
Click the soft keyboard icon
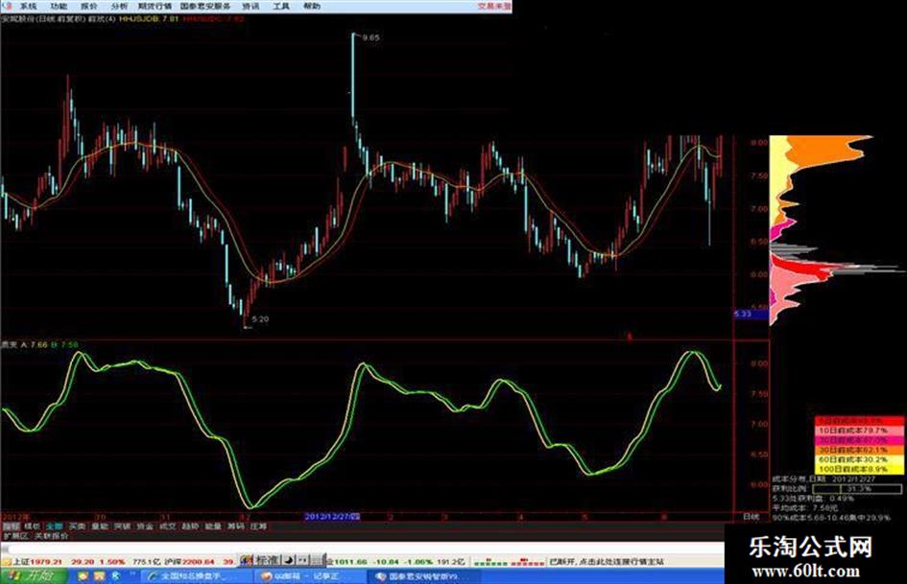click(318, 560)
